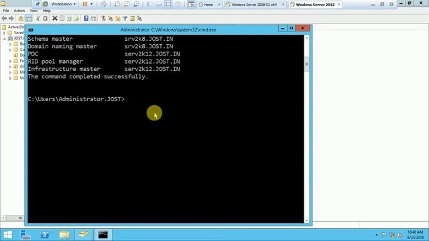
Task: Click the tree pane scroll left arrow
Action: pyautogui.click(x=3, y=218)
